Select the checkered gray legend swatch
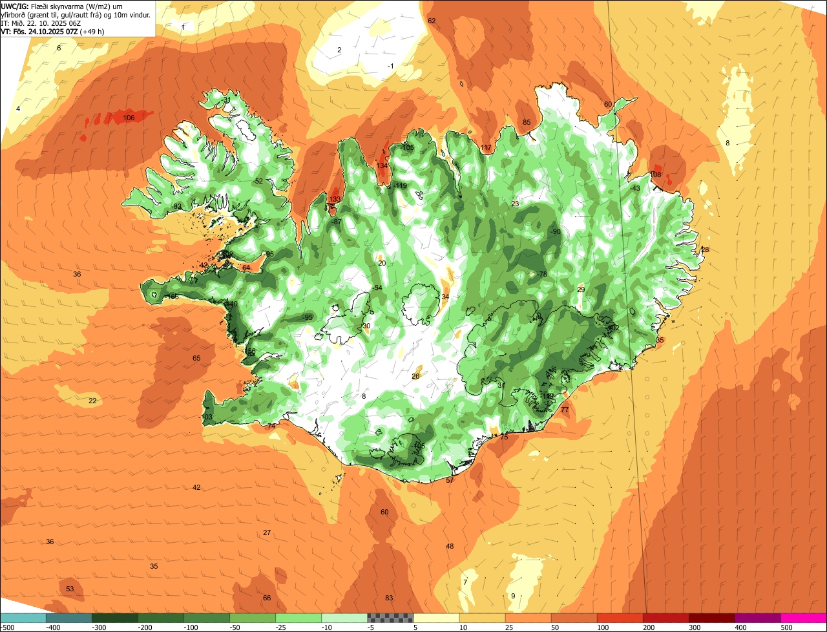Screen dimensions: 827x632 390,618
